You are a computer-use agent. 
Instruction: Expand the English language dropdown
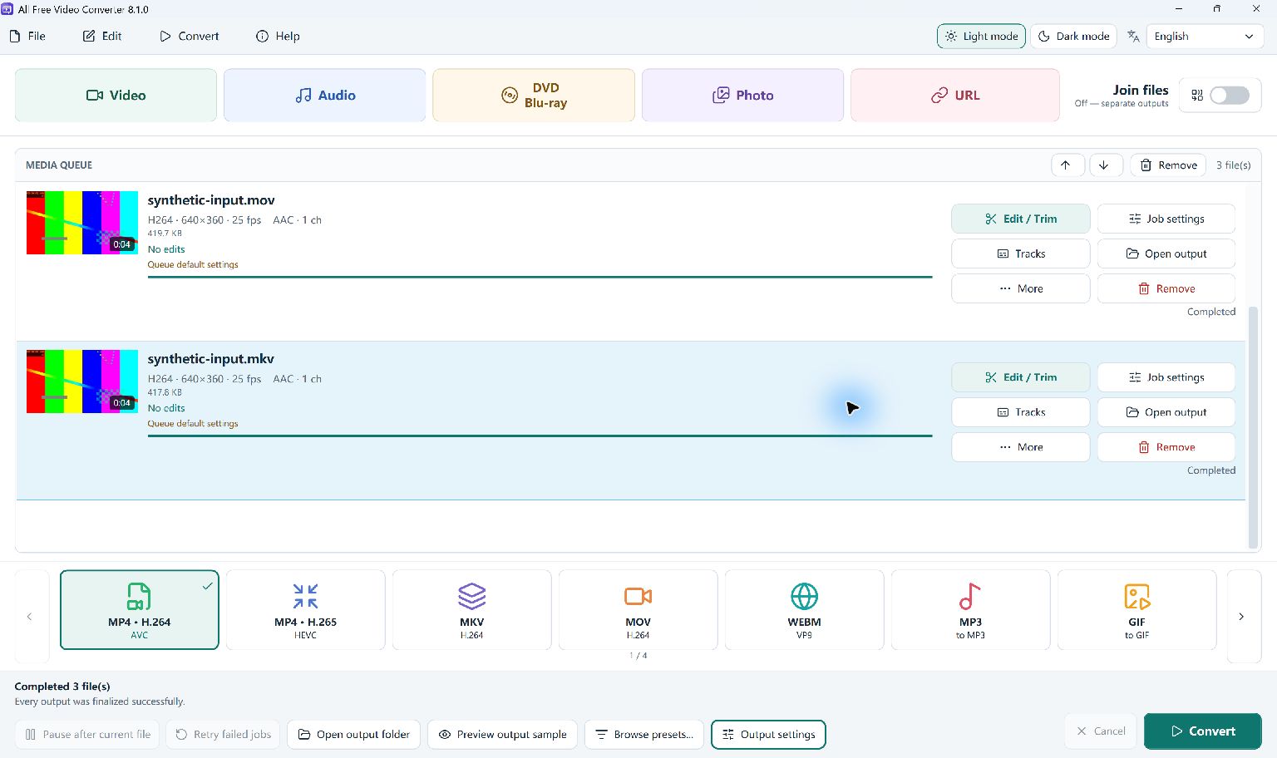pos(1204,36)
